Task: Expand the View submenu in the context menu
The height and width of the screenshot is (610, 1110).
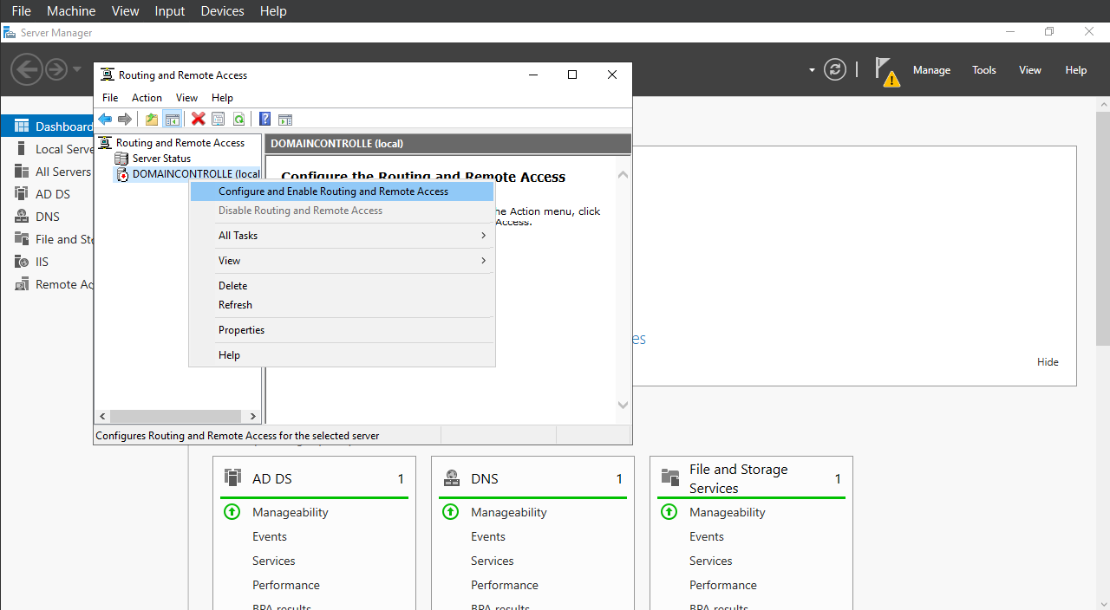Action: 342,261
